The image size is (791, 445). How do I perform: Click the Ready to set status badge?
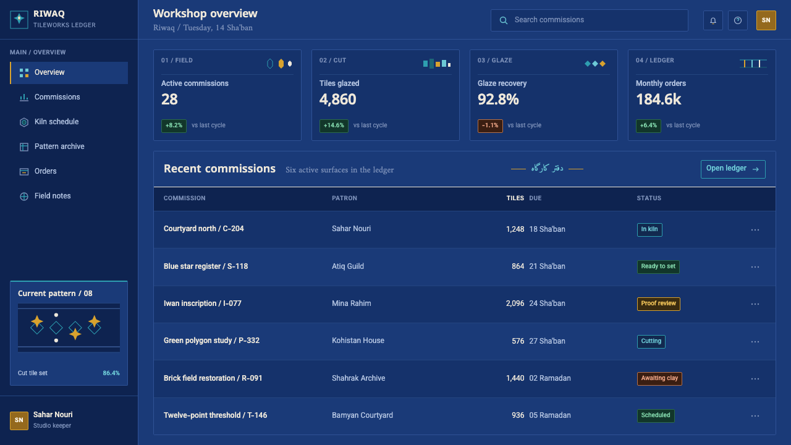pos(658,267)
